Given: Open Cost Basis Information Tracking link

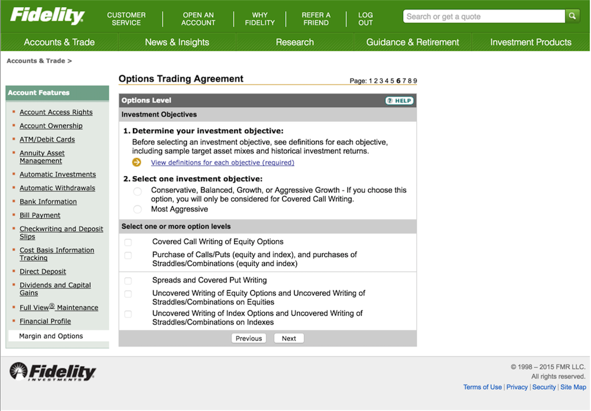Looking at the screenshot, I should (57, 254).
